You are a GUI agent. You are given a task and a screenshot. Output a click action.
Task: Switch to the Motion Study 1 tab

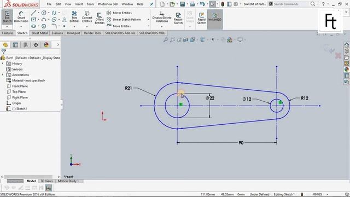68,181
